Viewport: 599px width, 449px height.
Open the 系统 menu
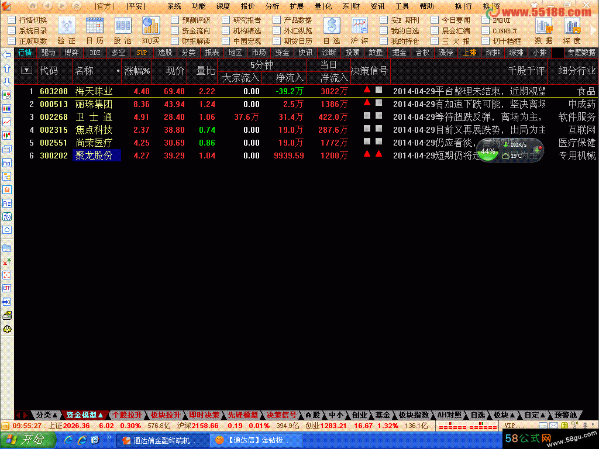[x=174, y=6]
